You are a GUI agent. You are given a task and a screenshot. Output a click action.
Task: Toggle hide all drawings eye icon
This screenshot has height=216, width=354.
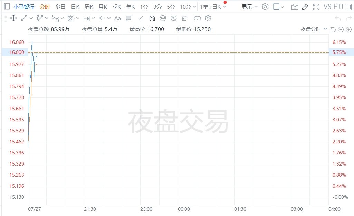(x=174, y=18)
